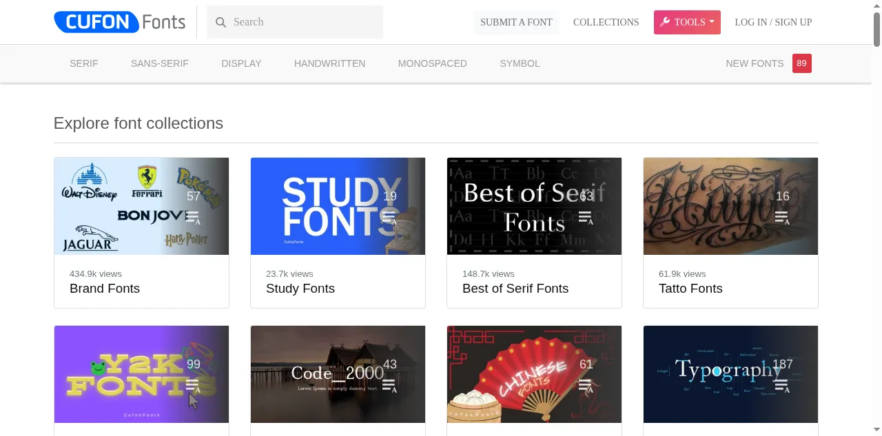Click the wrench icon in Tools button
This screenshot has height=436, width=882.
click(665, 22)
